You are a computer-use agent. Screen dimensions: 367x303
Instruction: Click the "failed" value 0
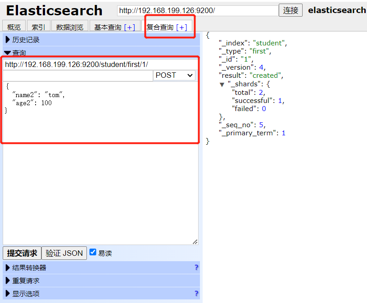click(x=264, y=109)
